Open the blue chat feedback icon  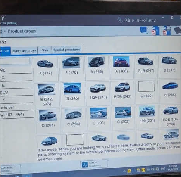click(x=144, y=30)
